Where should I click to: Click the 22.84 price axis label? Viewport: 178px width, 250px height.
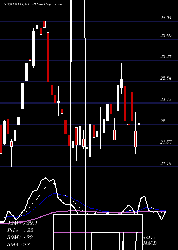166,78
